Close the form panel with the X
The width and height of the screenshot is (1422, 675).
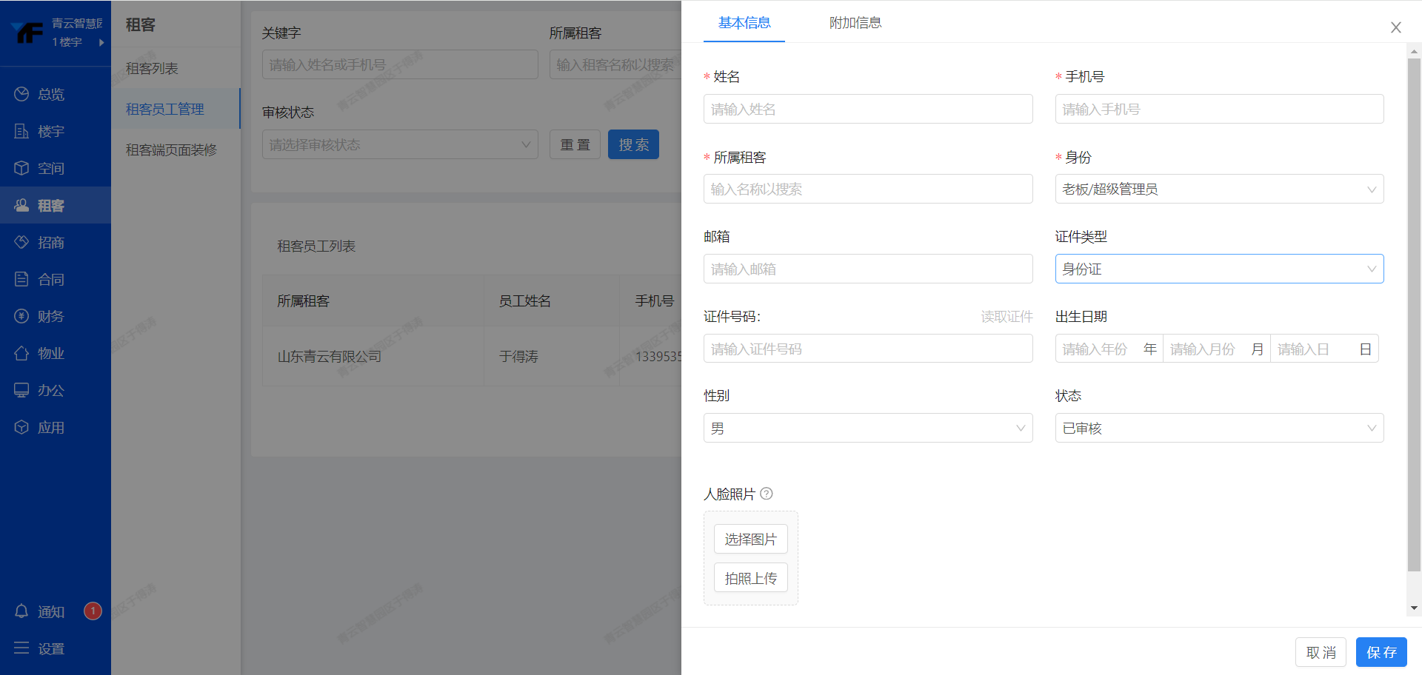tap(1395, 27)
